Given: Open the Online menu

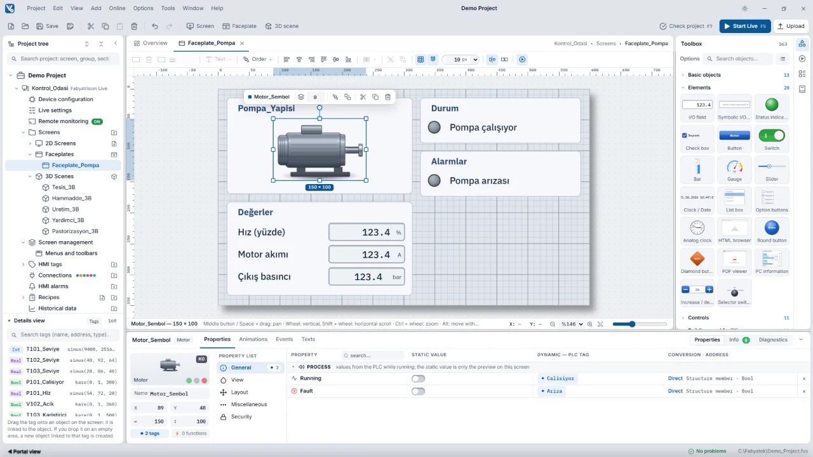Looking at the screenshot, I should pyautogui.click(x=117, y=8).
